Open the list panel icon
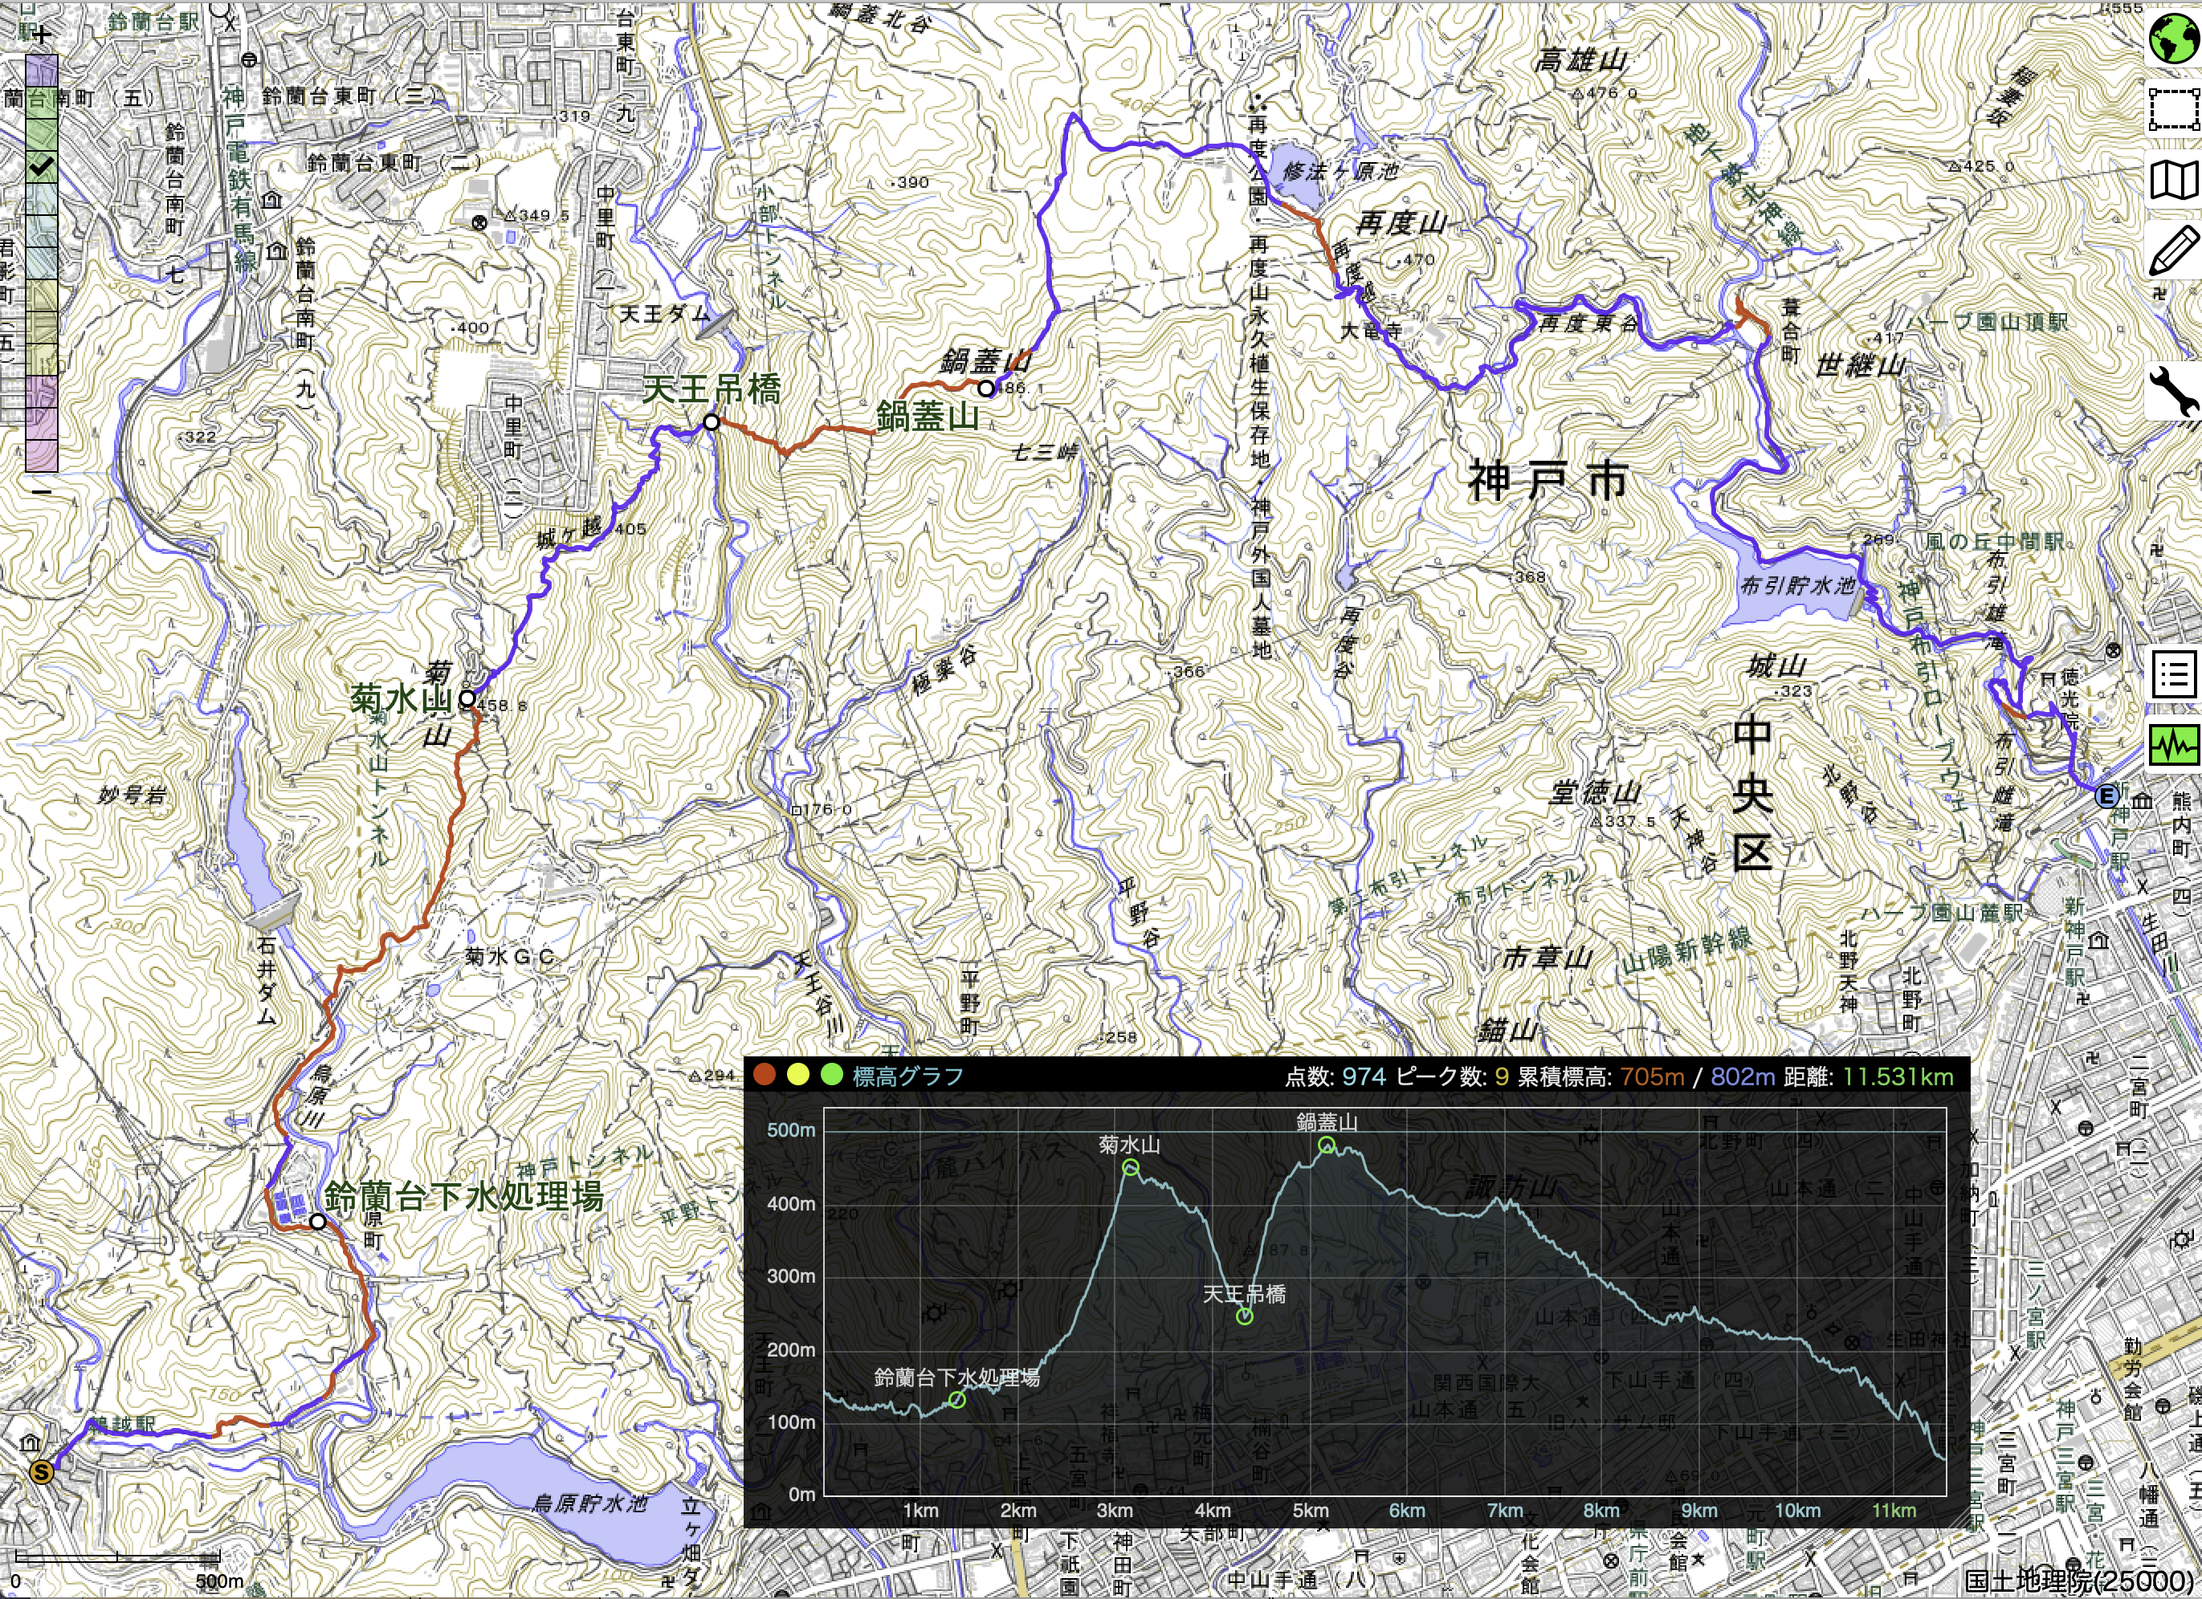The image size is (2202, 1599). point(2174,673)
